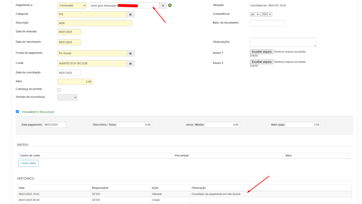
Task: Expand the Período de recorrência dropdown
Action: (x=67, y=97)
